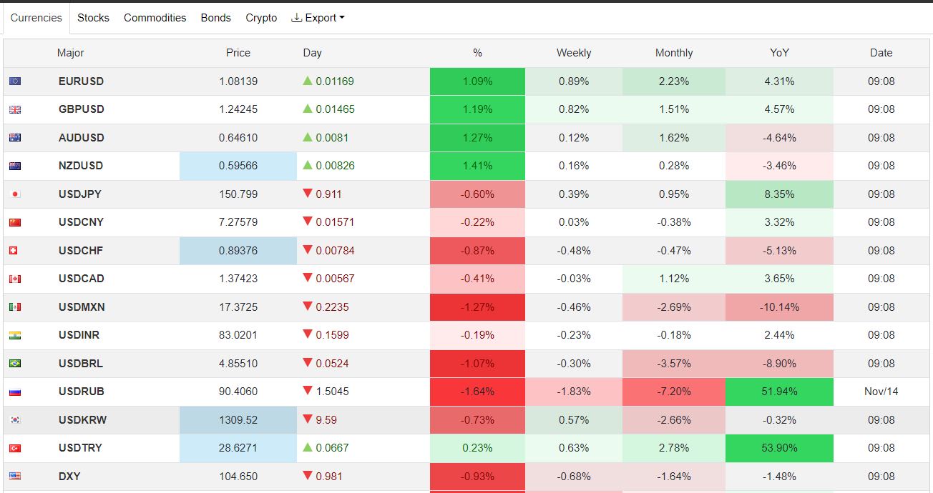
Task: Sort table by YoY column header
Action: click(779, 53)
